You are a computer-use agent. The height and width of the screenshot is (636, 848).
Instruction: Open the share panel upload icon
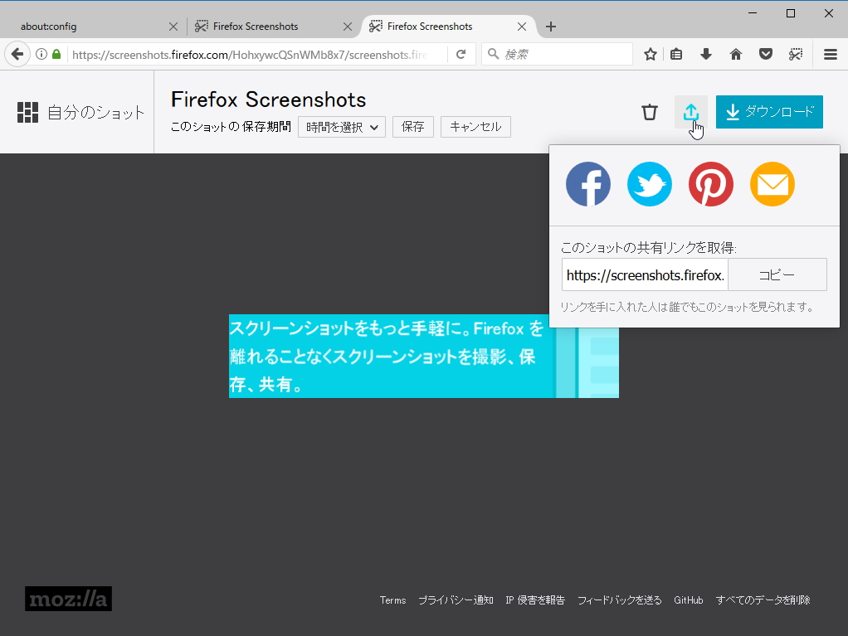pos(691,111)
